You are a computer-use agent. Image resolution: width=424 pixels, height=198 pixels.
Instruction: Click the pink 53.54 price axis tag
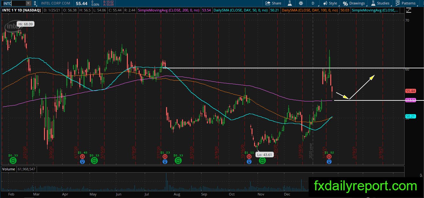[410, 100]
